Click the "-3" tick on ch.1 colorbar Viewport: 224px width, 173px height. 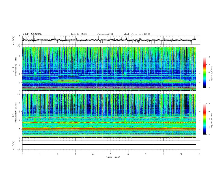pos(209,57)
